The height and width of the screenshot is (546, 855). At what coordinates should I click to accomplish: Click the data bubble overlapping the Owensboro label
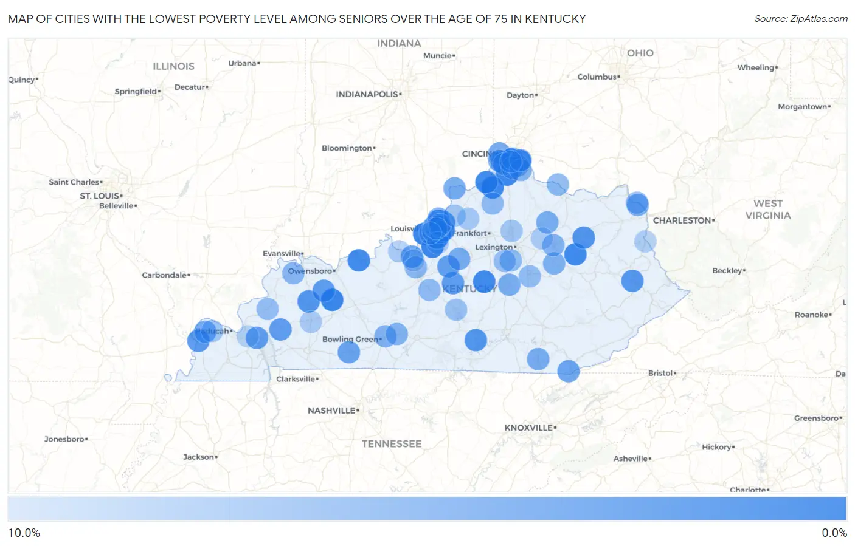tap(293, 273)
